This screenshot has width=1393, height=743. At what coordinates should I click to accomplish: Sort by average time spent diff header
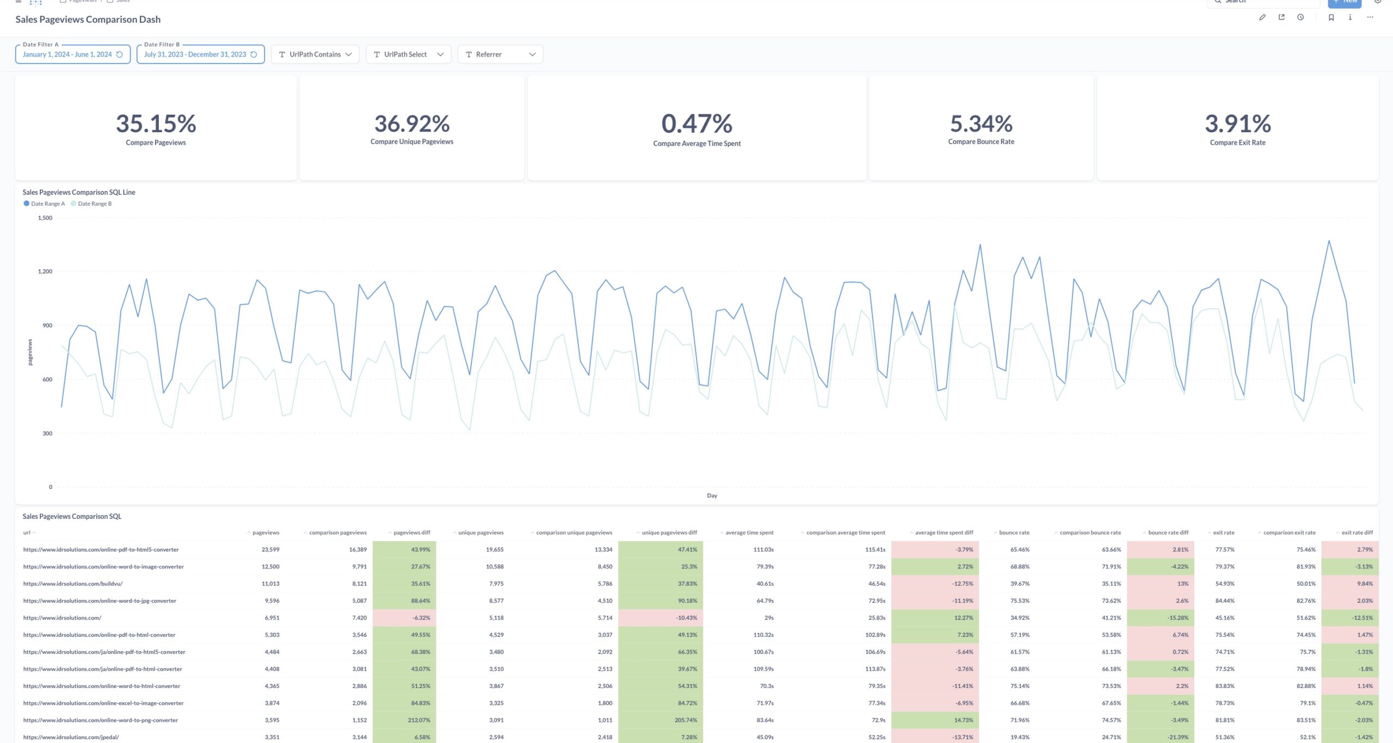point(941,533)
